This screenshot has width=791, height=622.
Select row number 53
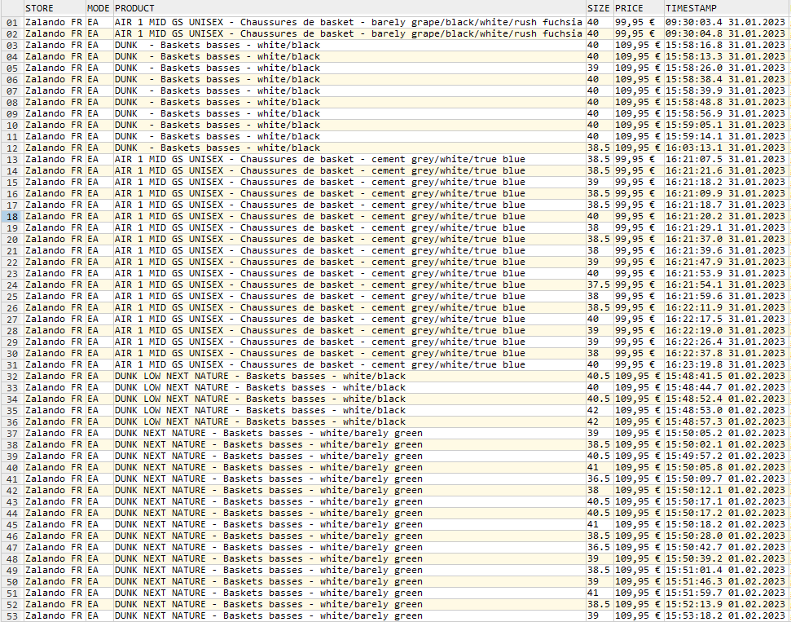point(12,616)
